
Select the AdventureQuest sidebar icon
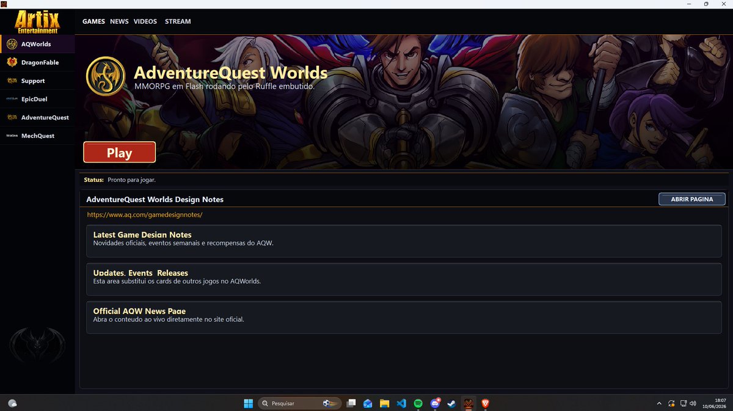pos(12,117)
